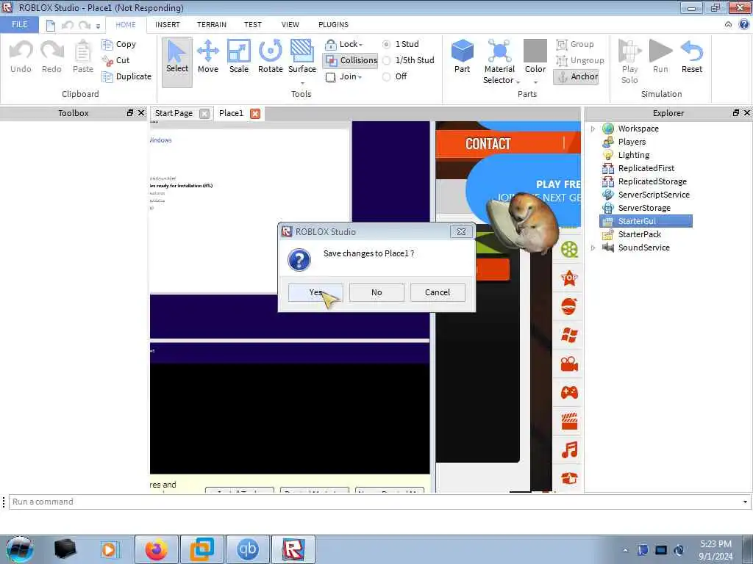Cut the selection

pyautogui.click(x=115, y=60)
